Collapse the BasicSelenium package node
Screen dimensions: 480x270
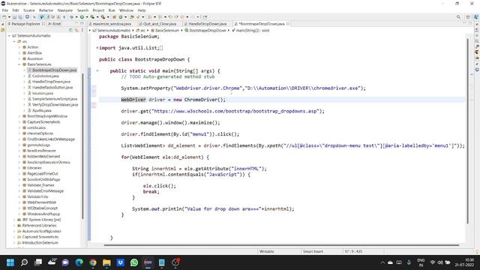click(19, 64)
